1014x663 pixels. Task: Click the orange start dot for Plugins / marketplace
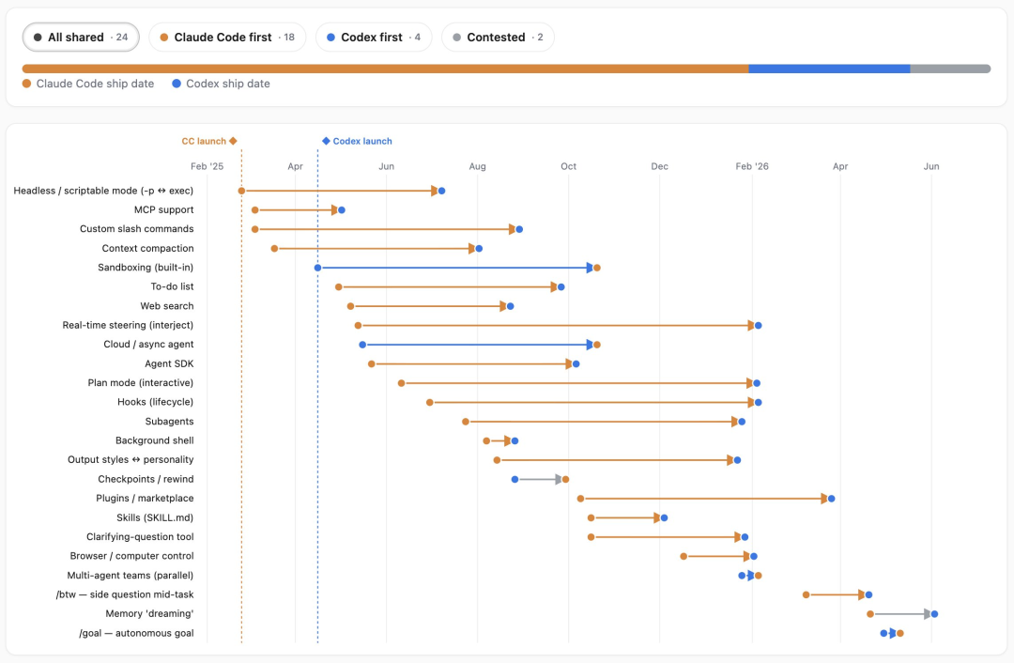tap(581, 499)
